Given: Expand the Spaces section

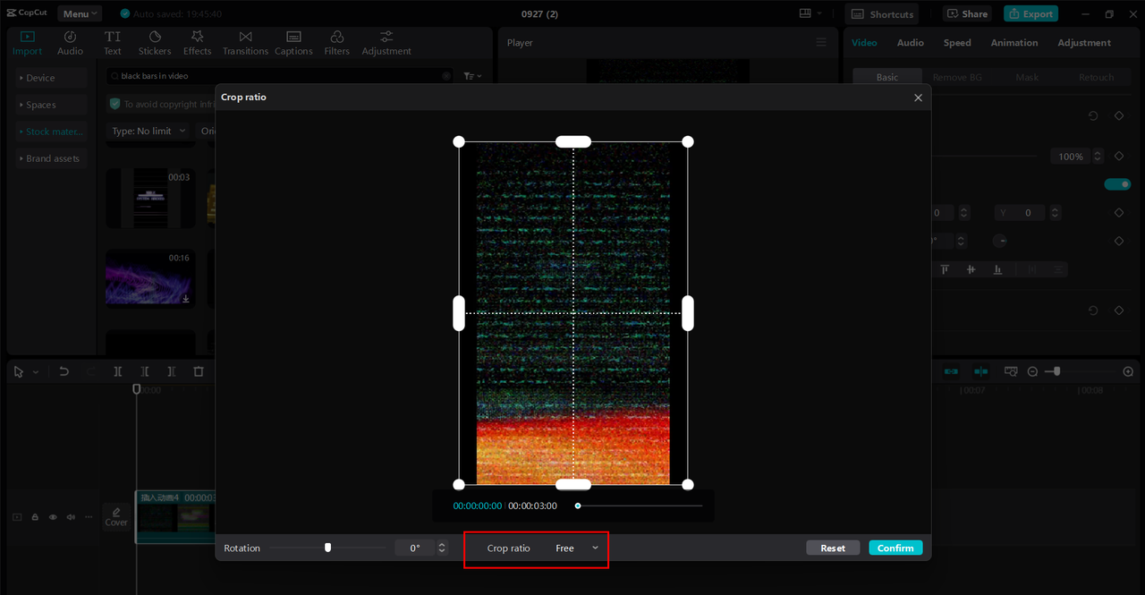Looking at the screenshot, I should tap(50, 105).
